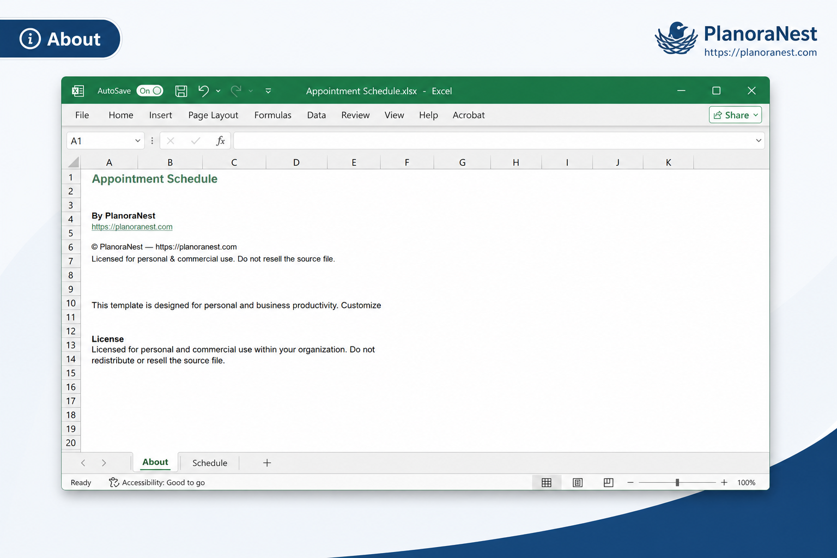
Task: Open the Data tab
Action: (x=317, y=115)
